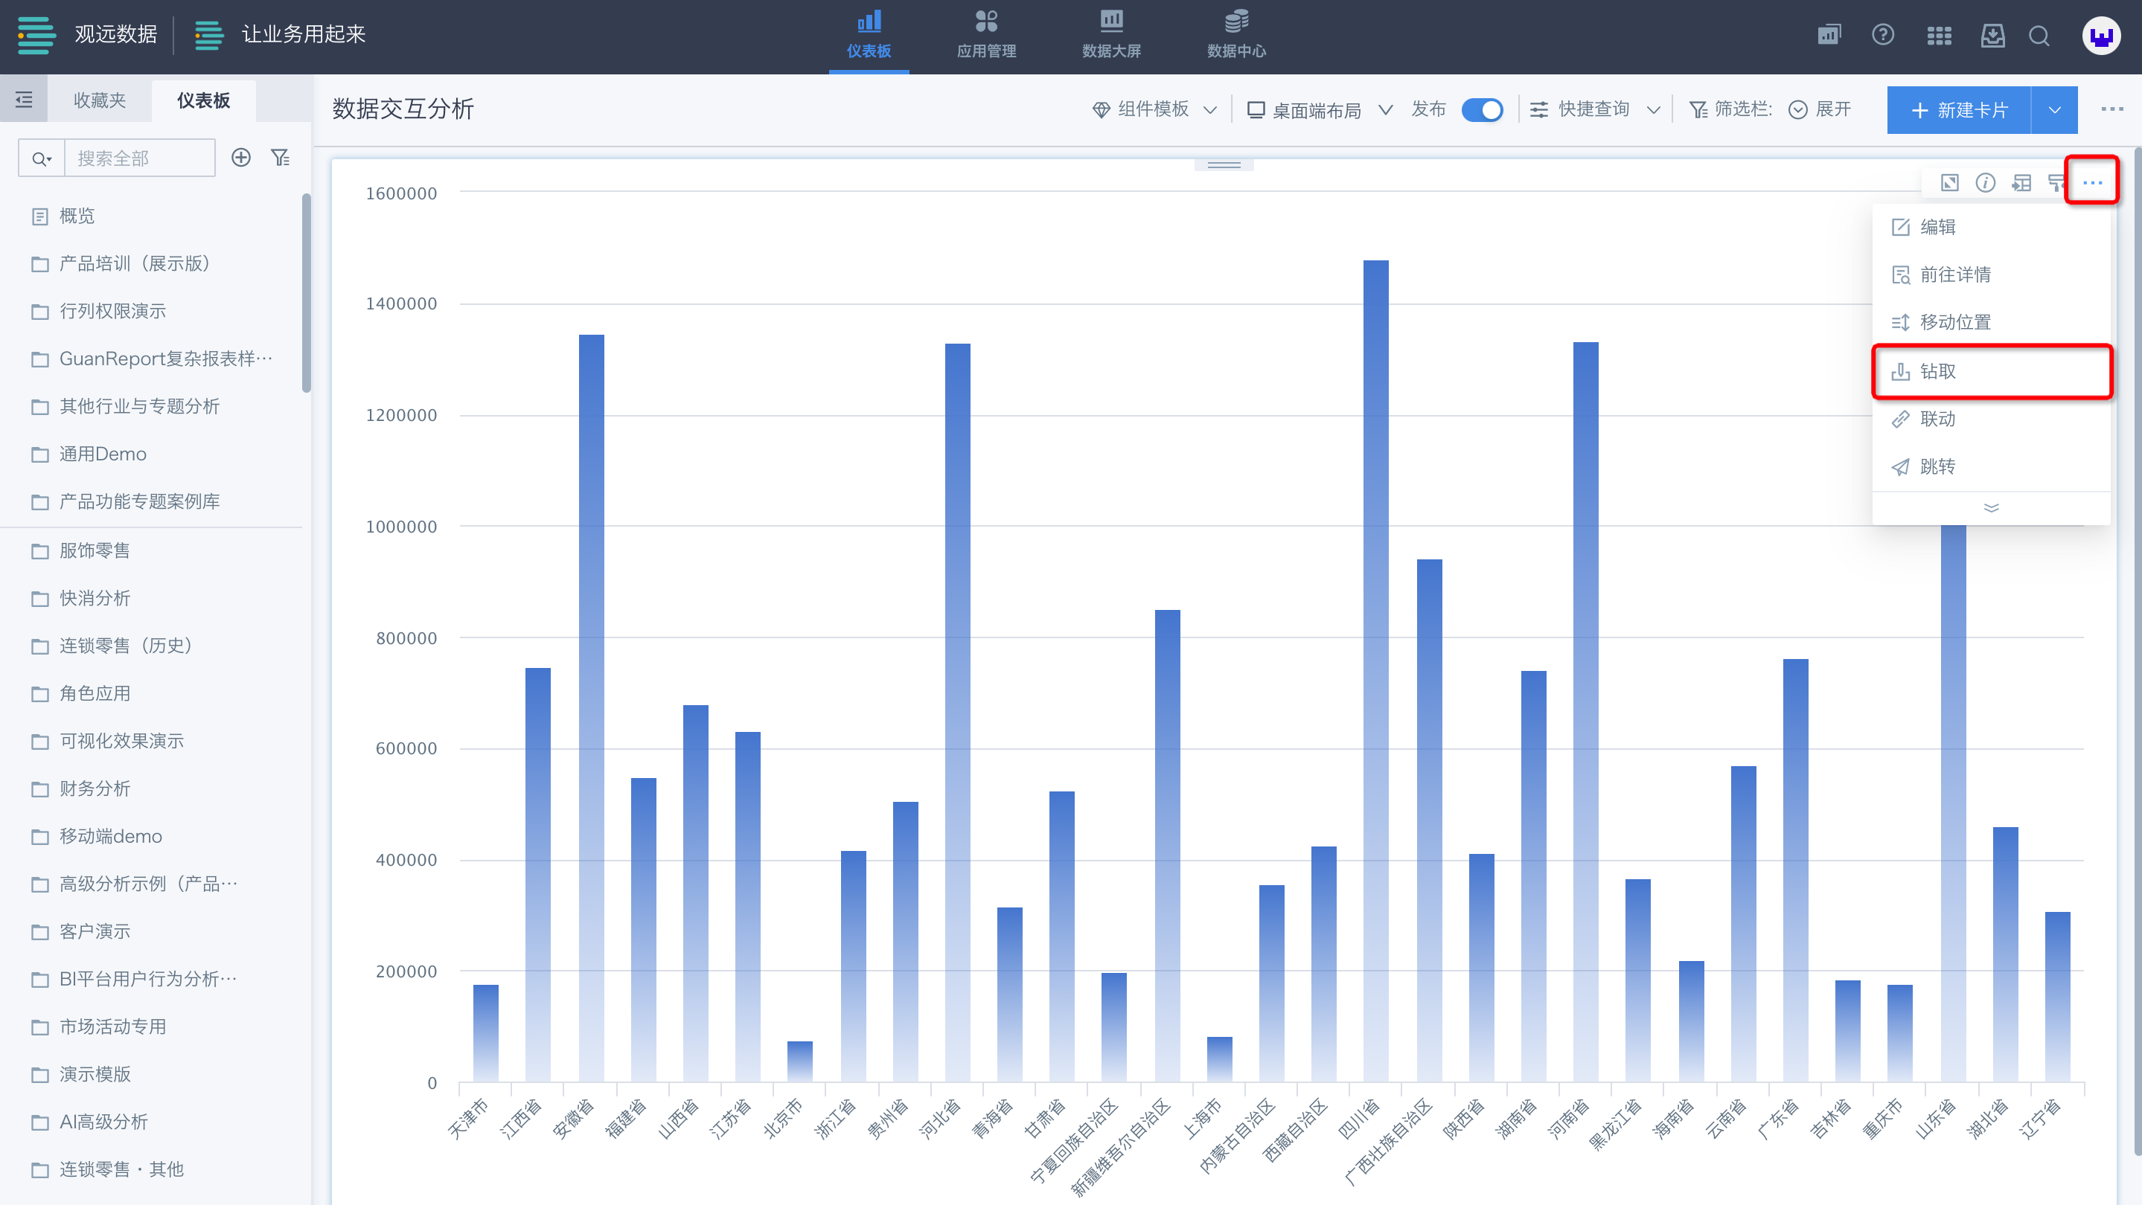Expand more items at context menu bottom
The image size is (2142, 1205).
tap(1991, 508)
